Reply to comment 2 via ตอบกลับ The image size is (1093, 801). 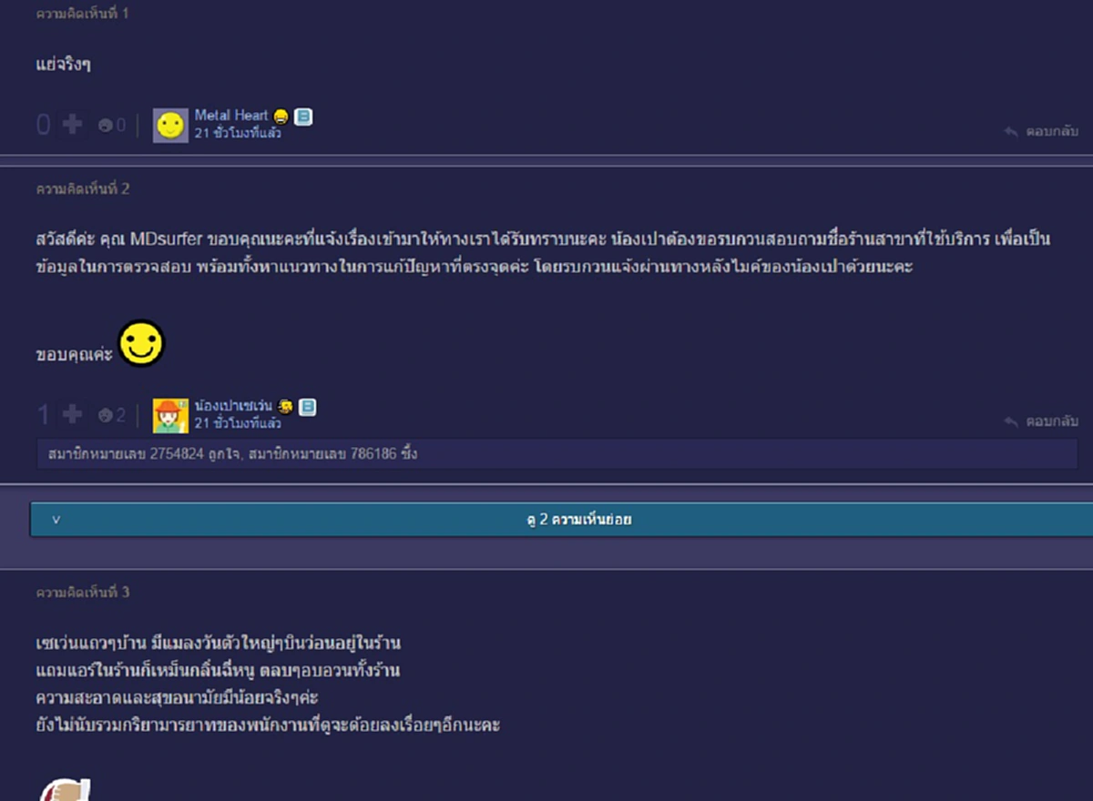(1041, 422)
